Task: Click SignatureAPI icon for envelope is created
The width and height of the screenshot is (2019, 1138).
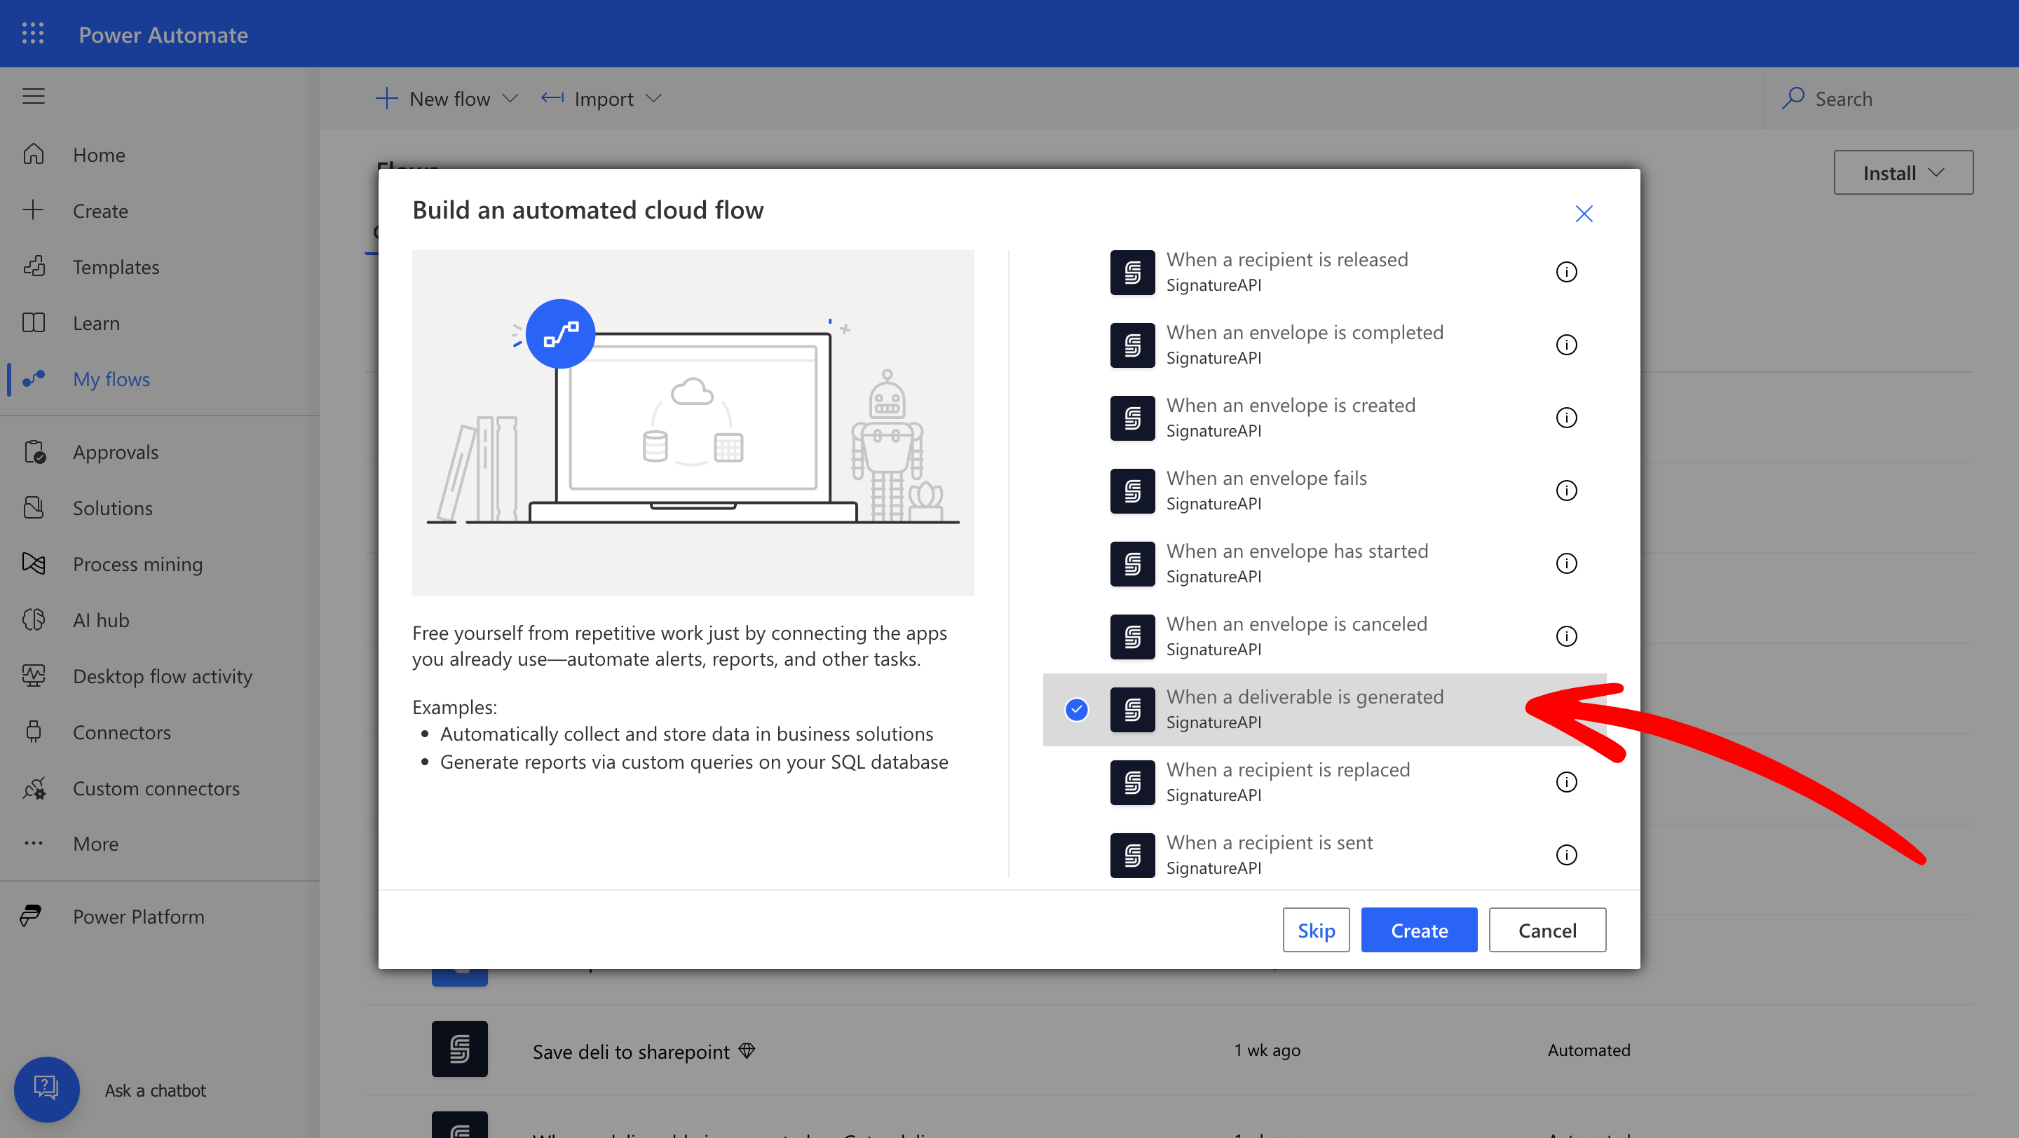Action: click(1131, 418)
